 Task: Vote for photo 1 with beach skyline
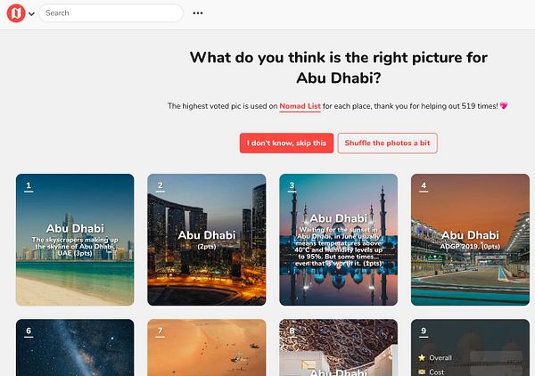(x=75, y=240)
